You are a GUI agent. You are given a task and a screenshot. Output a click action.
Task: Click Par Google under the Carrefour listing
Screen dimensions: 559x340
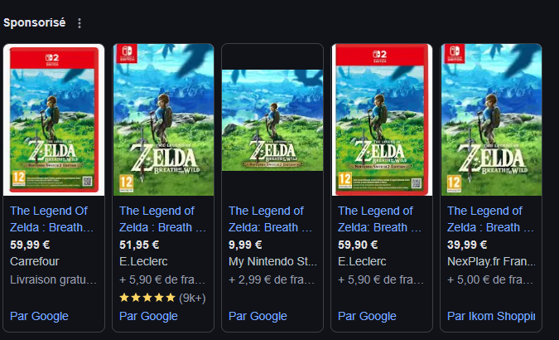click(x=39, y=316)
